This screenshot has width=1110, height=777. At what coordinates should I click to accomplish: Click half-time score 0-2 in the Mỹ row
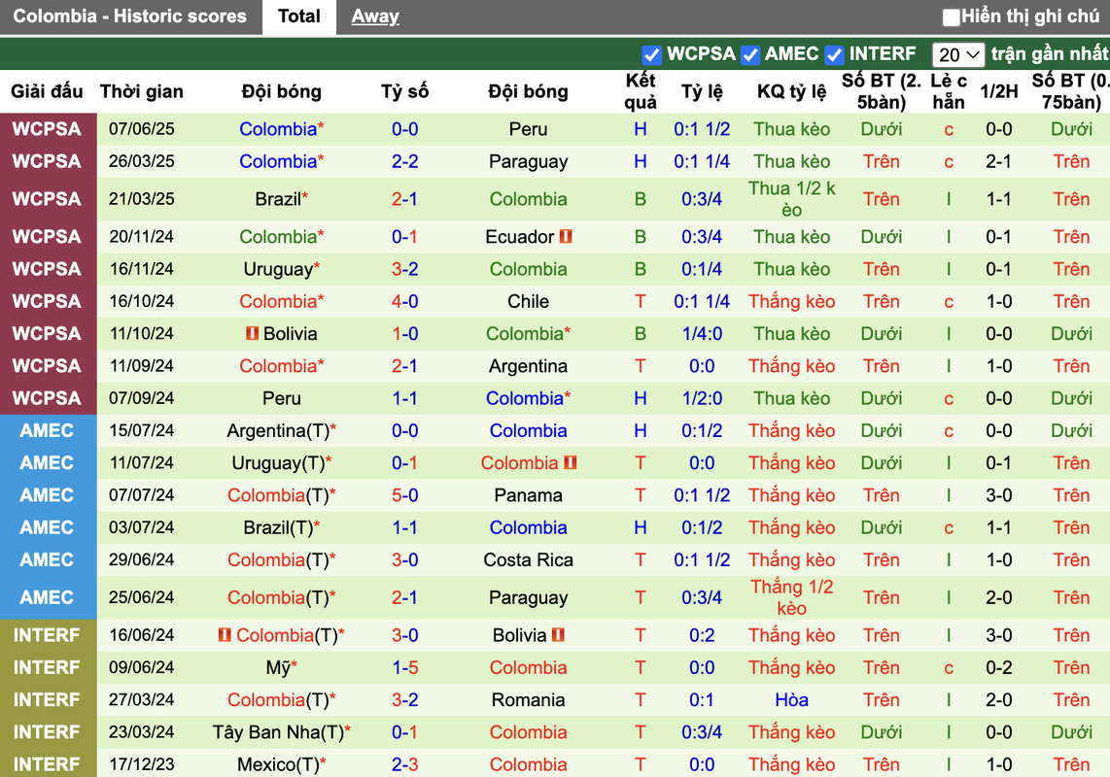(999, 668)
